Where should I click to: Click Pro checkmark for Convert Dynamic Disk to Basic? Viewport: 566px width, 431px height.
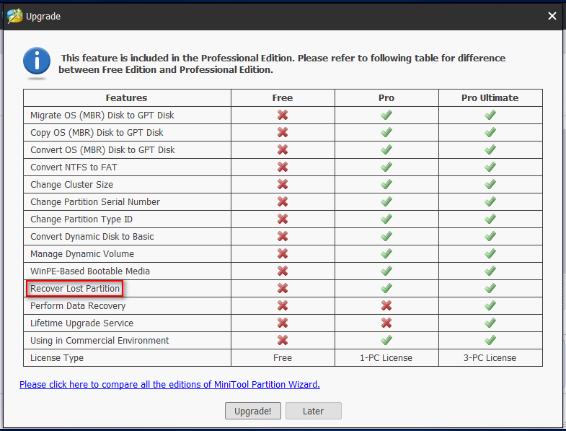pos(386,237)
